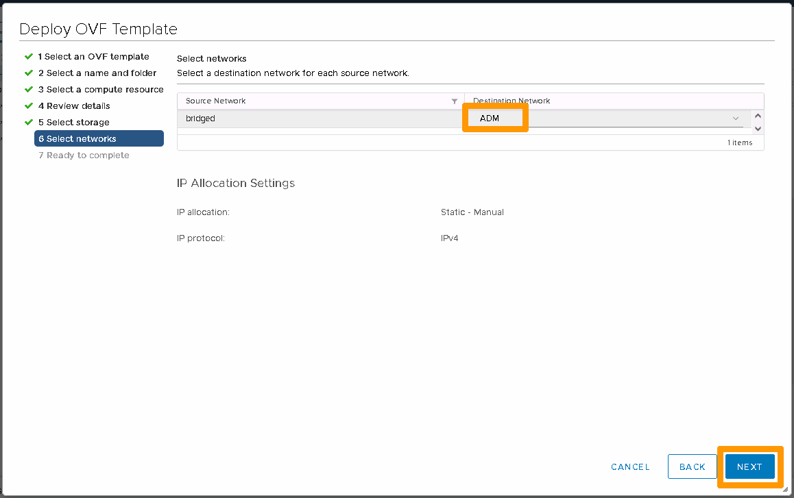Go to step 2 Select a name and folder
Image resolution: width=794 pixels, height=498 pixels.
97,73
